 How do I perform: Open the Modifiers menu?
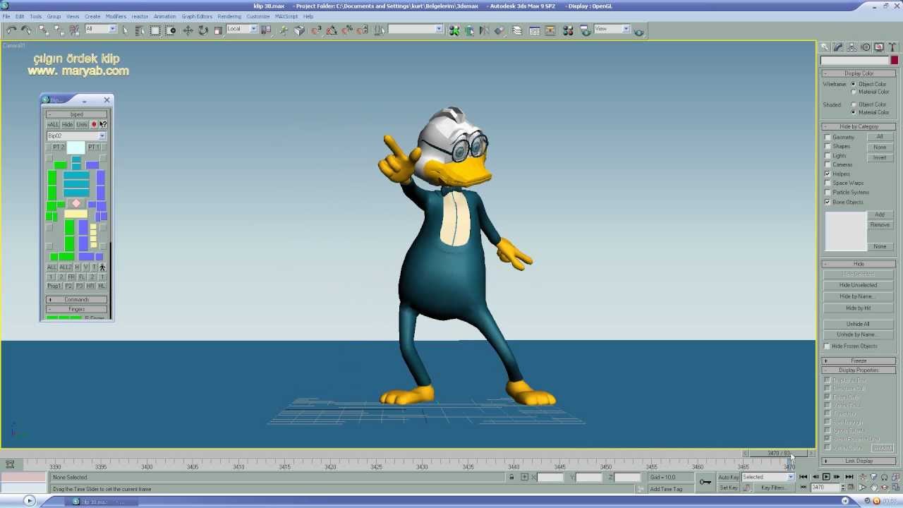coord(116,16)
